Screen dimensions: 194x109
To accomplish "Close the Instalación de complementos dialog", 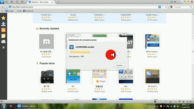I will [124, 34].
